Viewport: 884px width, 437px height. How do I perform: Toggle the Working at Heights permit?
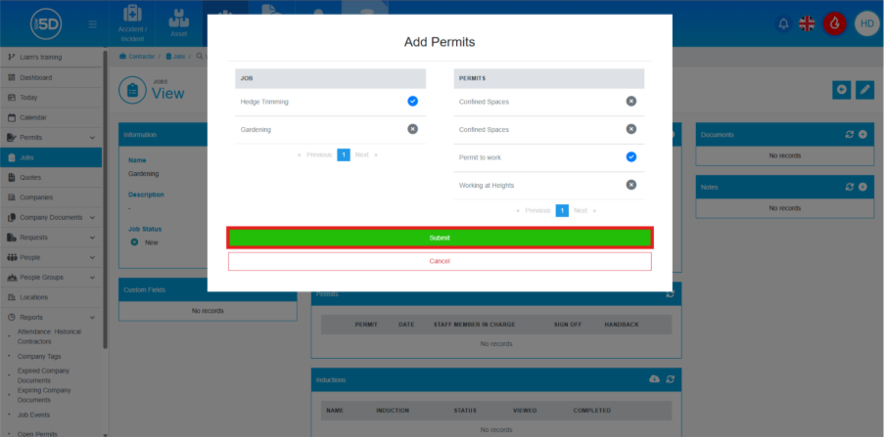tap(630, 185)
